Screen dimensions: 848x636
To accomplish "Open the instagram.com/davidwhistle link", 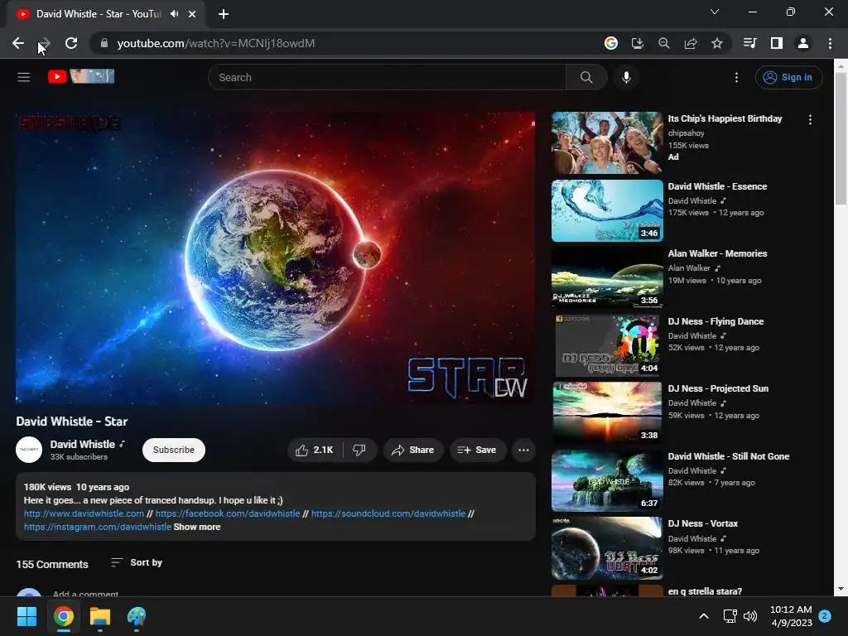I will click(x=98, y=527).
